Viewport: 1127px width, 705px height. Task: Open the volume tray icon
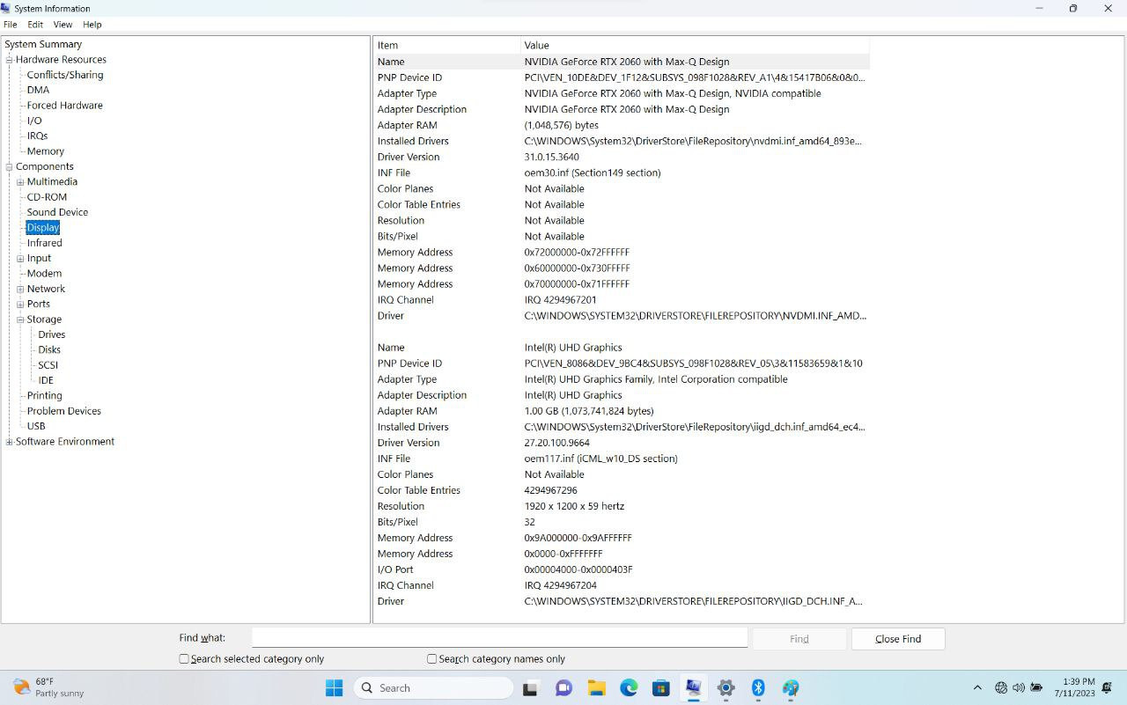click(1019, 688)
